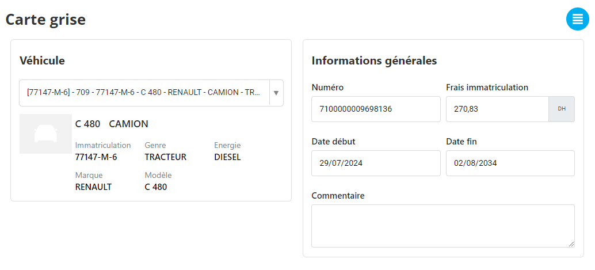Select the immatriculation value 77147-M-6
This screenshot has width=595, height=270.
(96, 157)
